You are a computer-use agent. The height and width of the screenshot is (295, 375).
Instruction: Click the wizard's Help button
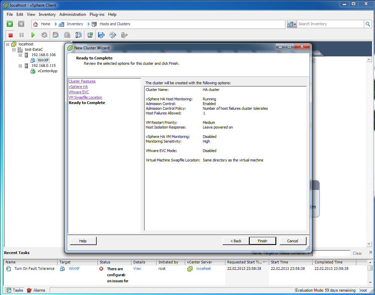coord(83,241)
